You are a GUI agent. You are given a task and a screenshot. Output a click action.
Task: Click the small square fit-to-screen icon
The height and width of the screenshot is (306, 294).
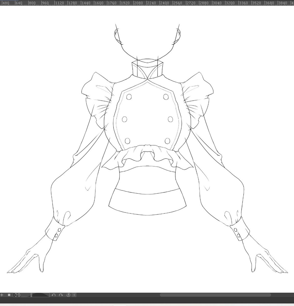tap(9, 295)
